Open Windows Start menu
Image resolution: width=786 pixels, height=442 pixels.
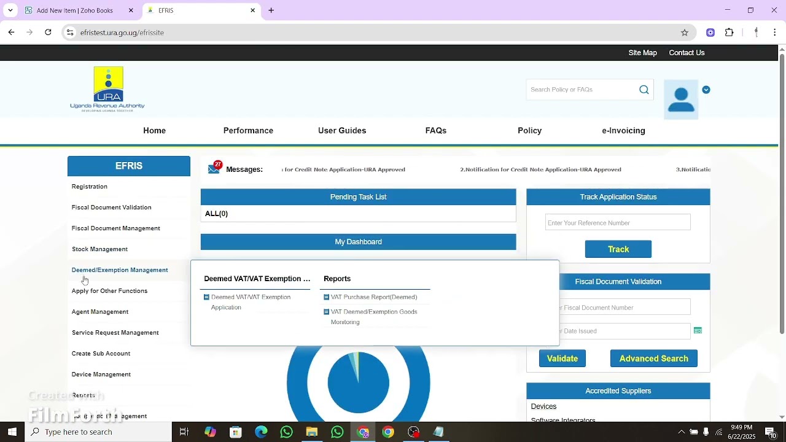click(12, 432)
